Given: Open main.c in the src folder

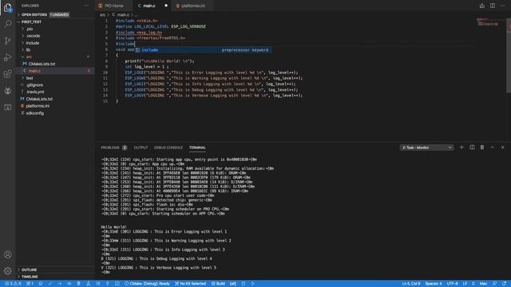Looking at the screenshot, I should click(55, 71).
